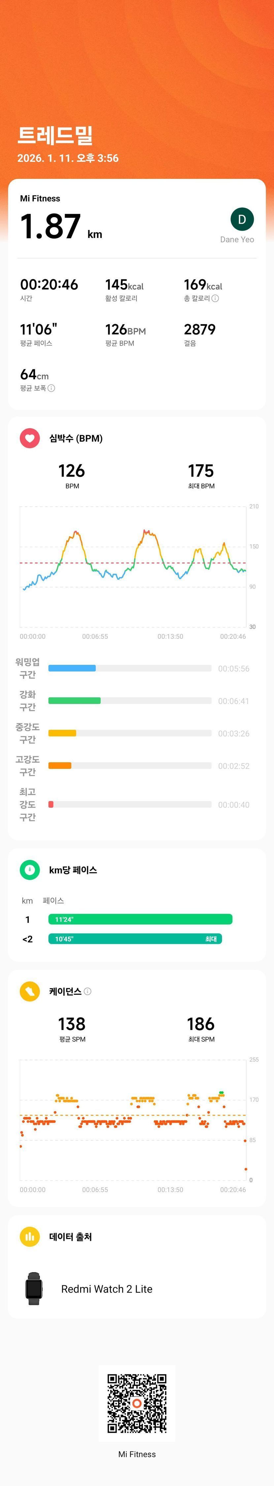The width and height of the screenshot is (274, 1486).
Task: Tap the info icon beside 총 칼로리
Action: coord(215,298)
